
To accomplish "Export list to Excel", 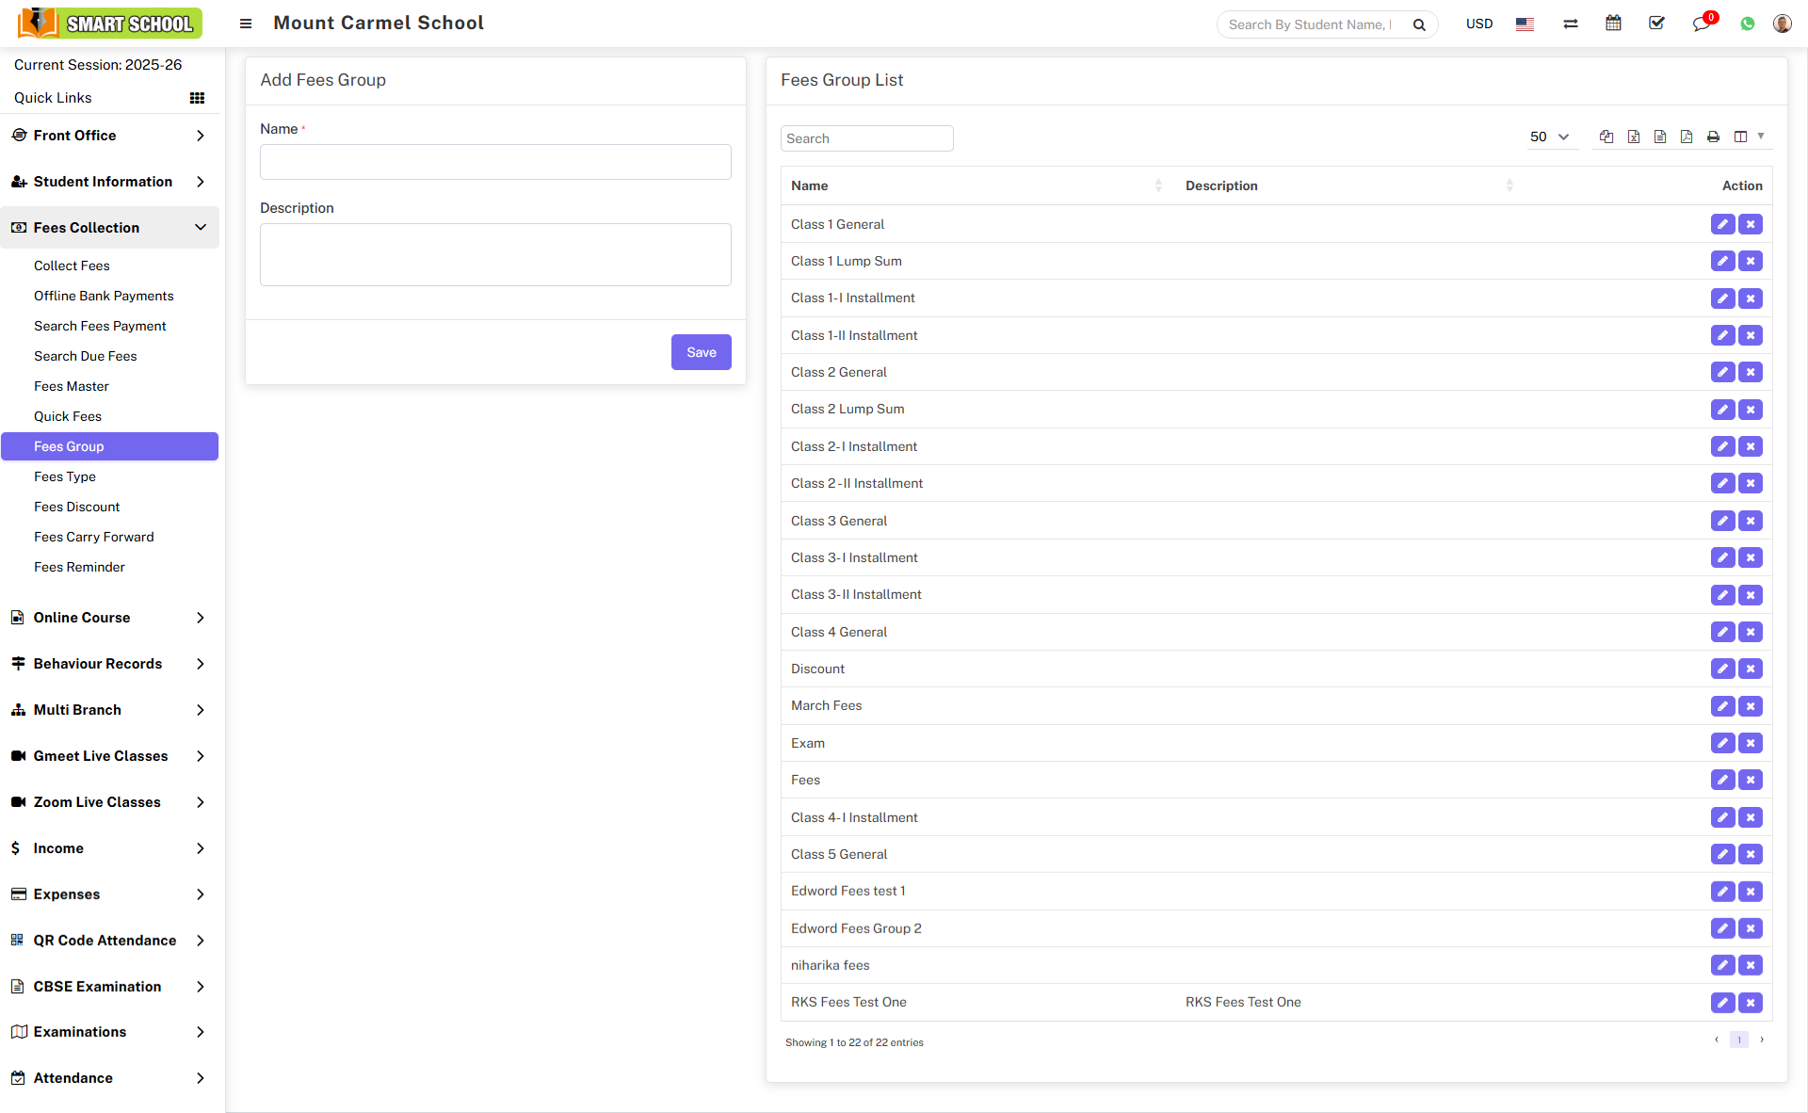I will coord(1634,137).
